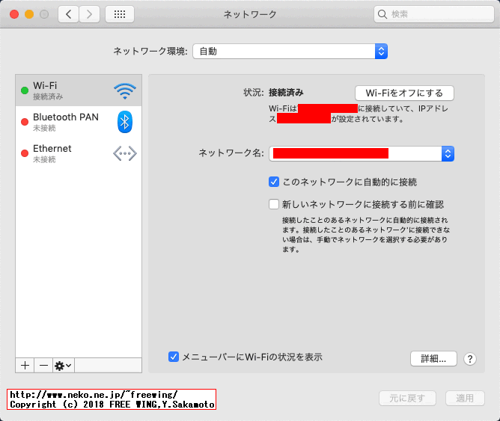
Task: Focus the 検索 search field
Action: tap(434, 14)
